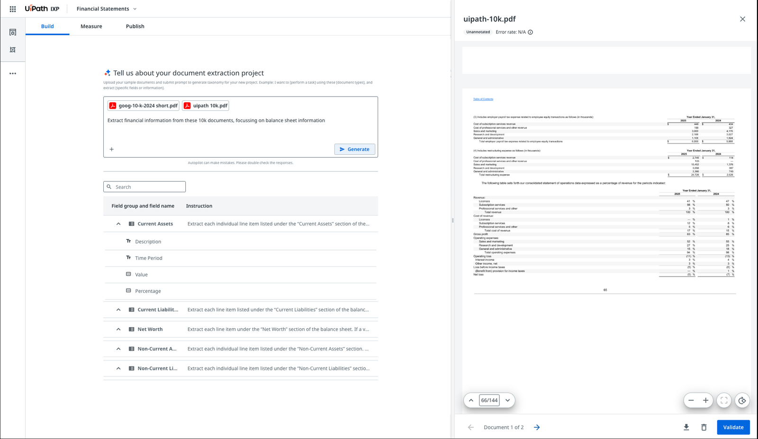758x439 pixels.
Task: Go to previous page in PDF viewer
Action: [471, 400]
